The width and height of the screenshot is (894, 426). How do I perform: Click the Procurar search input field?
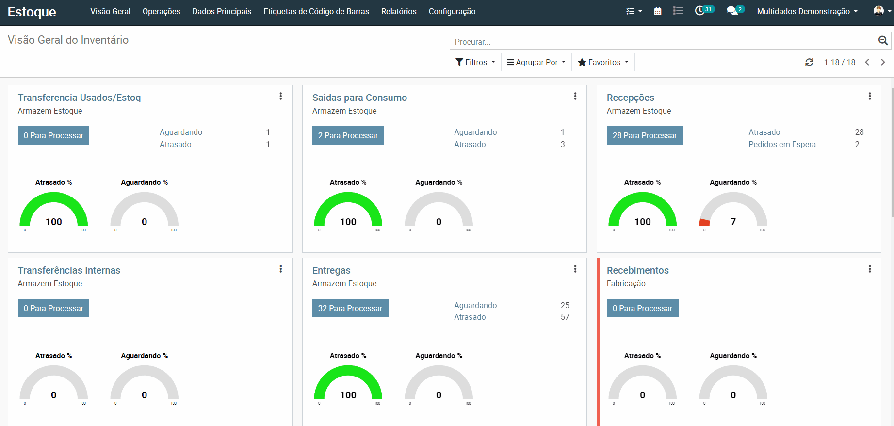click(662, 42)
